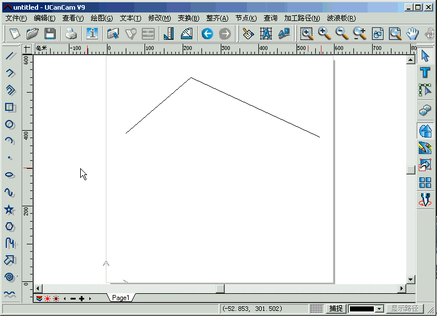437x316 pixels.
Task: Open the color dropdown arrow in status bar
Action: pyautogui.click(x=379, y=309)
